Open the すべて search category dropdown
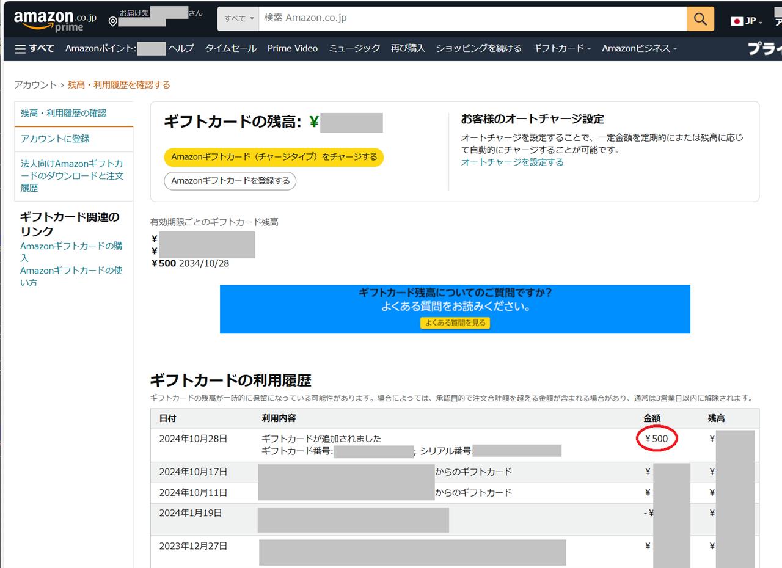The width and height of the screenshot is (782, 568). (x=238, y=19)
